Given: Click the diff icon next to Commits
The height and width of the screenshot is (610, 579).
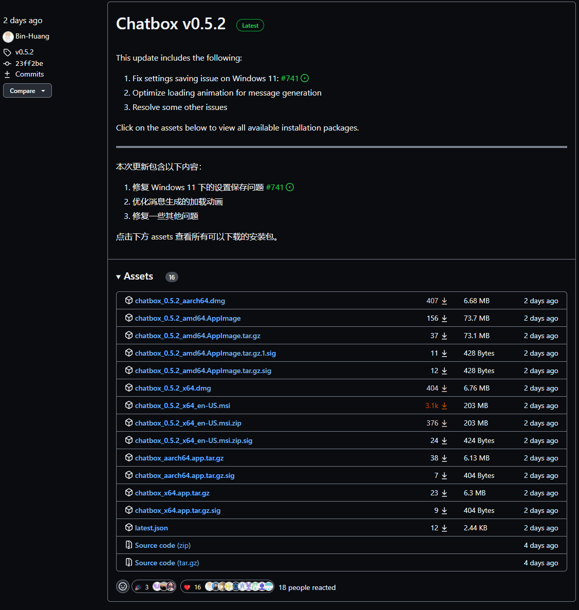Looking at the screenshot, I should pyautogui.click(x=7, y=74).
